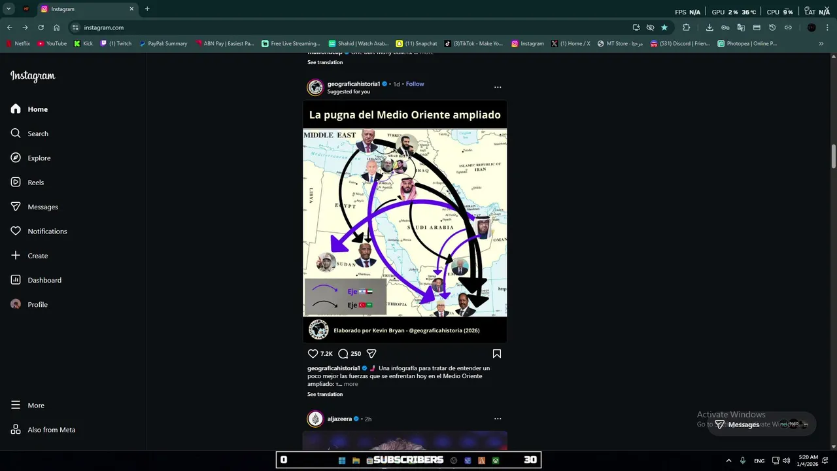Open a new browser tab
This screenshot has height=471, width=837.
pyautogui.click(x=147, y=9)
